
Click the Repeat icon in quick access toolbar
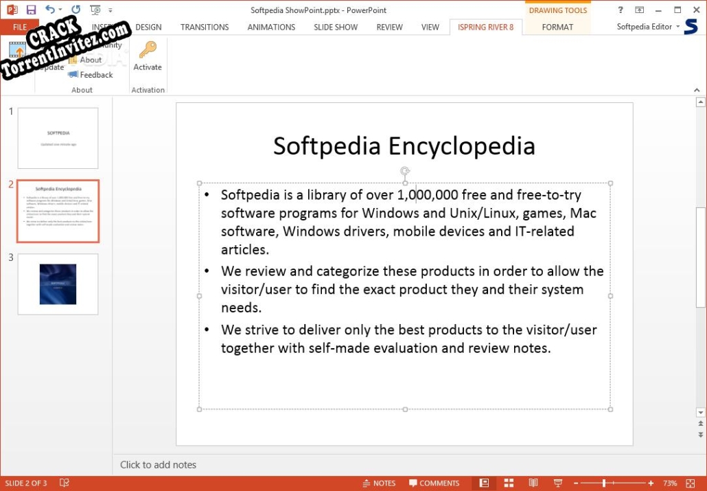tap(76, 10)
